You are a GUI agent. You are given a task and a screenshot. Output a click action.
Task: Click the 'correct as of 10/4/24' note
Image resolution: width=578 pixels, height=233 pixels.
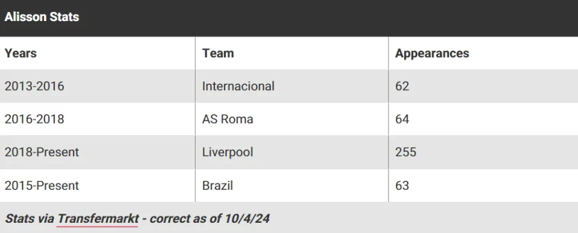coord(210,219)
